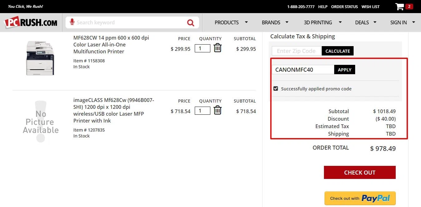Open the 3D PRINTING menu
This screenshot has width=421, height=207.
[318, 22]
